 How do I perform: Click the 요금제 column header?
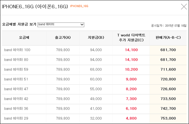(x=24, y=38)
